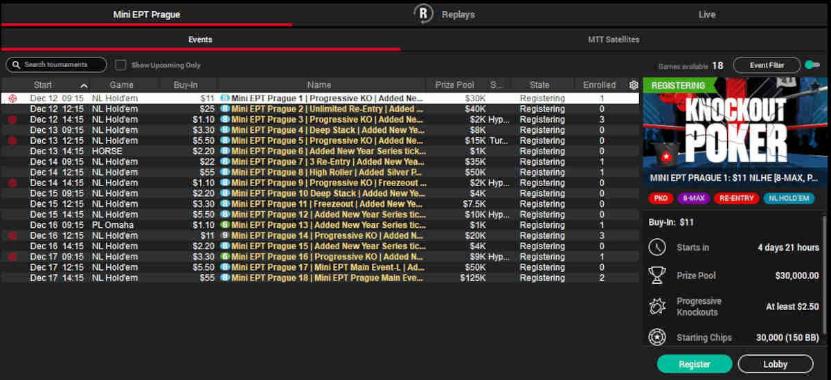Image resolution: width=831 pixels, height=380 pixels.
Task: Click the 9-max badge beside Mini EPT Prague 14
Action: coord(225,235)
